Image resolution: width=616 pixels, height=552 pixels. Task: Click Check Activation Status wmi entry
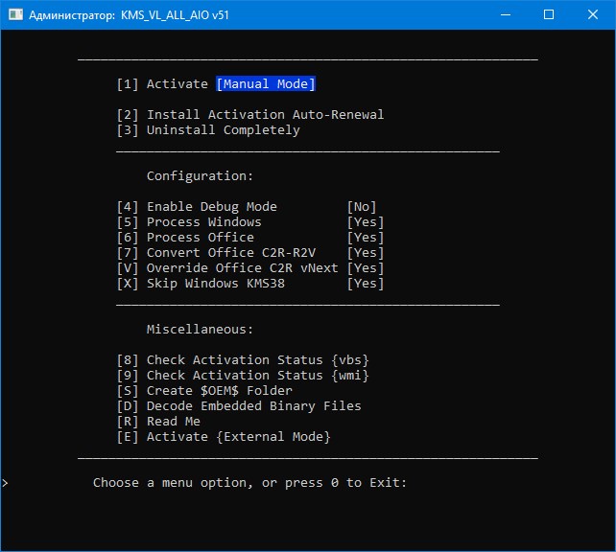[242, 376]
